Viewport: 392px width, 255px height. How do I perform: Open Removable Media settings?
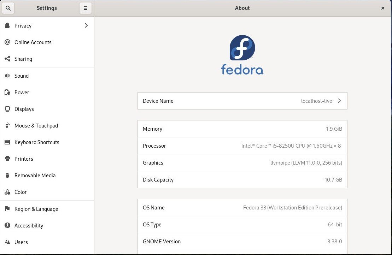pos(35,175)
